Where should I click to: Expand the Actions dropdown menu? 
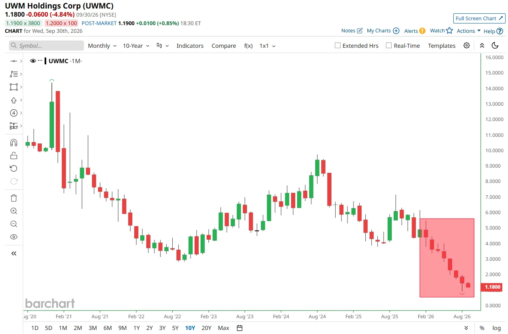click(x=469, y=31)
